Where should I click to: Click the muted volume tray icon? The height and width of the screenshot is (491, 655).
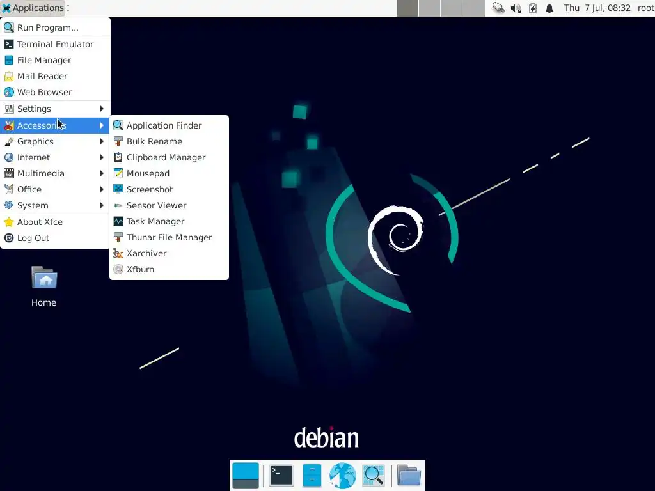click(x=516, y=8)
